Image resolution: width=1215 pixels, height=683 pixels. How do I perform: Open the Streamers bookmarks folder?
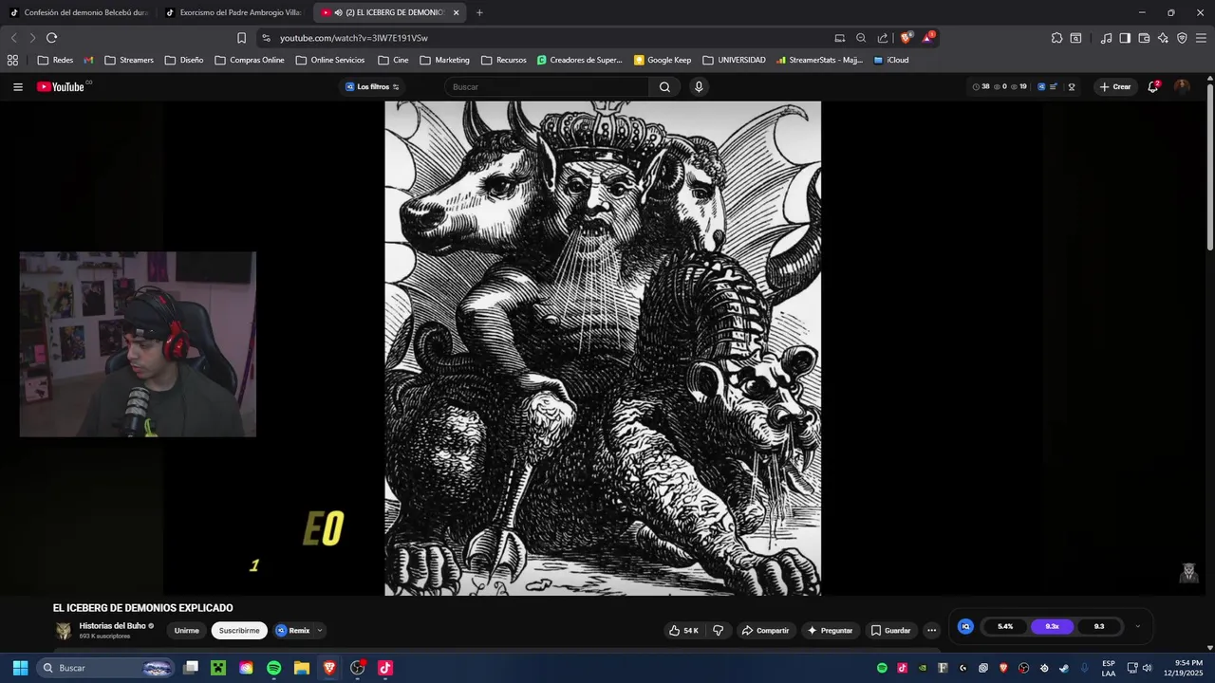point(128,60)
